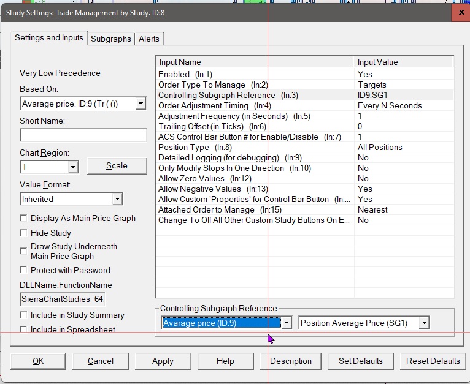Click into the Short Name text field
The width and height of the screenshot is (470, 384).
click(x=83, y=135)
